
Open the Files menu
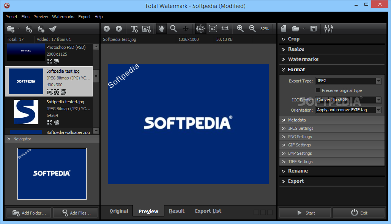pos(25,17)
